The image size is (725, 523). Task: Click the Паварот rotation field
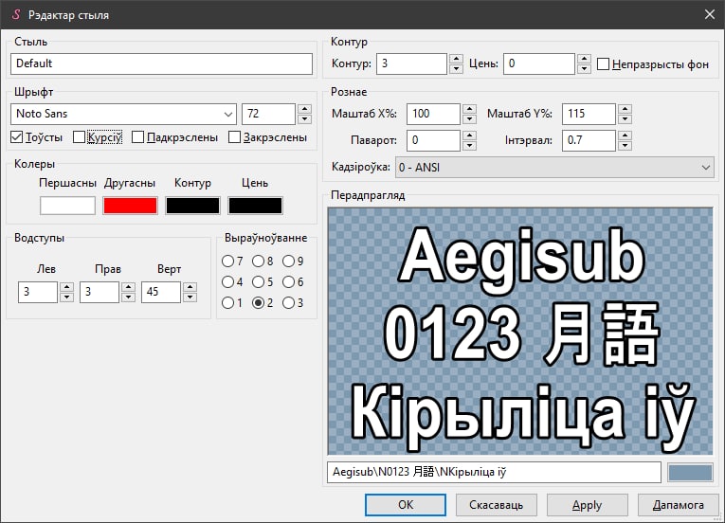tap(434, 140)
